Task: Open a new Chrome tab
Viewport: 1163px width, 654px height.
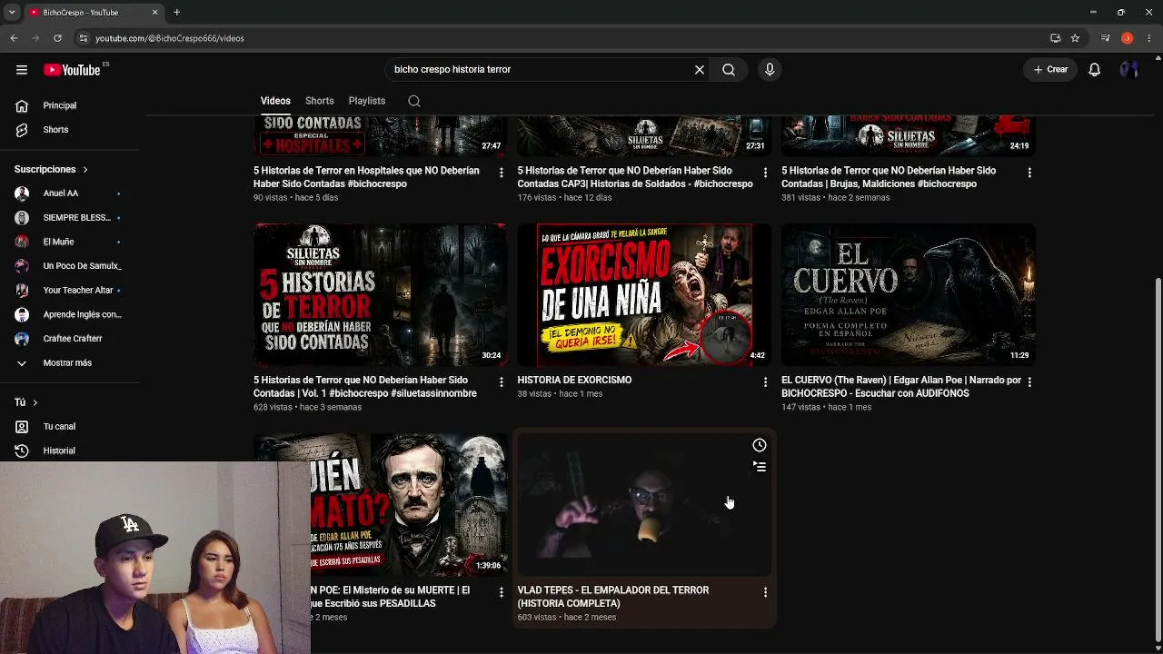Action: (x=177, y=13)
